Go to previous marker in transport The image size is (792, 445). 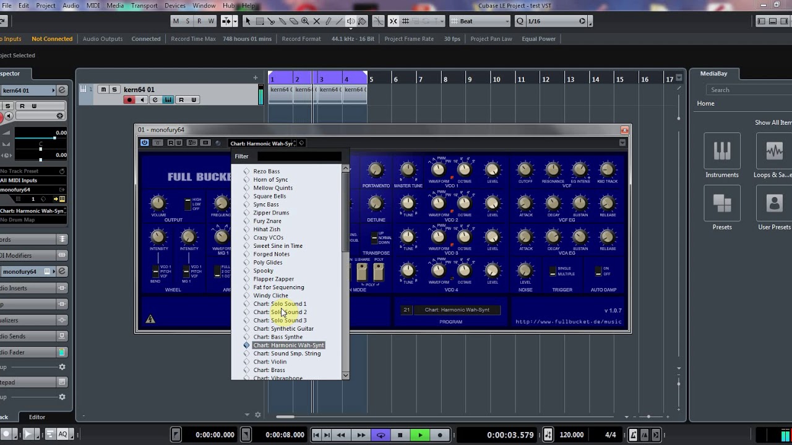(x=316, y=435)
